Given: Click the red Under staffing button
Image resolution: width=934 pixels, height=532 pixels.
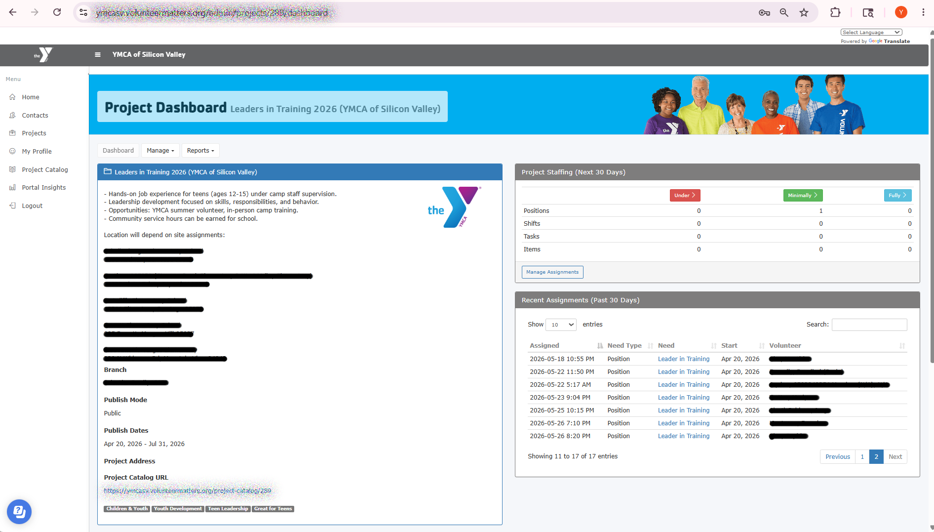Looking at the screenshot, I should 685,195.
